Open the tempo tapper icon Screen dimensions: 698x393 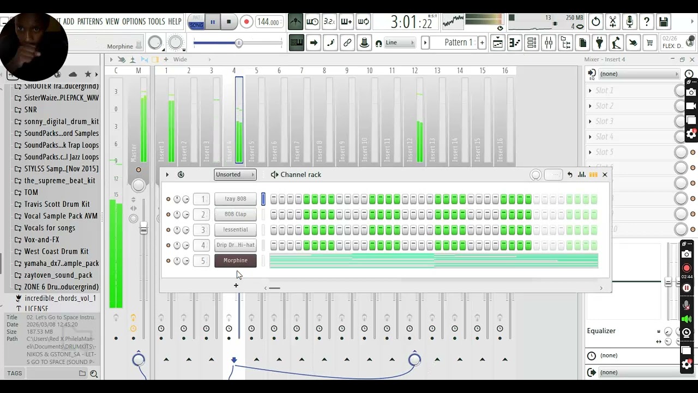click(x=616, y=43)
